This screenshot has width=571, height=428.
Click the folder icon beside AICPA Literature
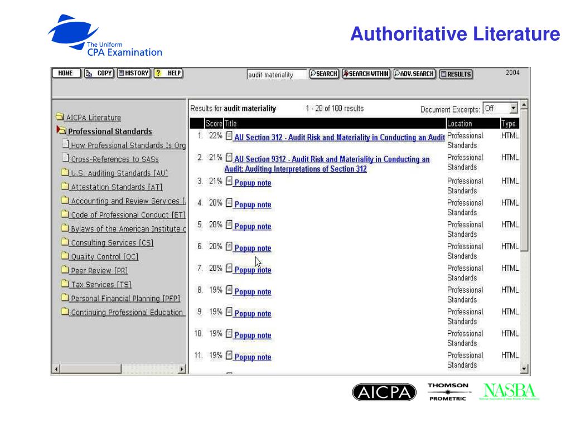pos(60,116)
